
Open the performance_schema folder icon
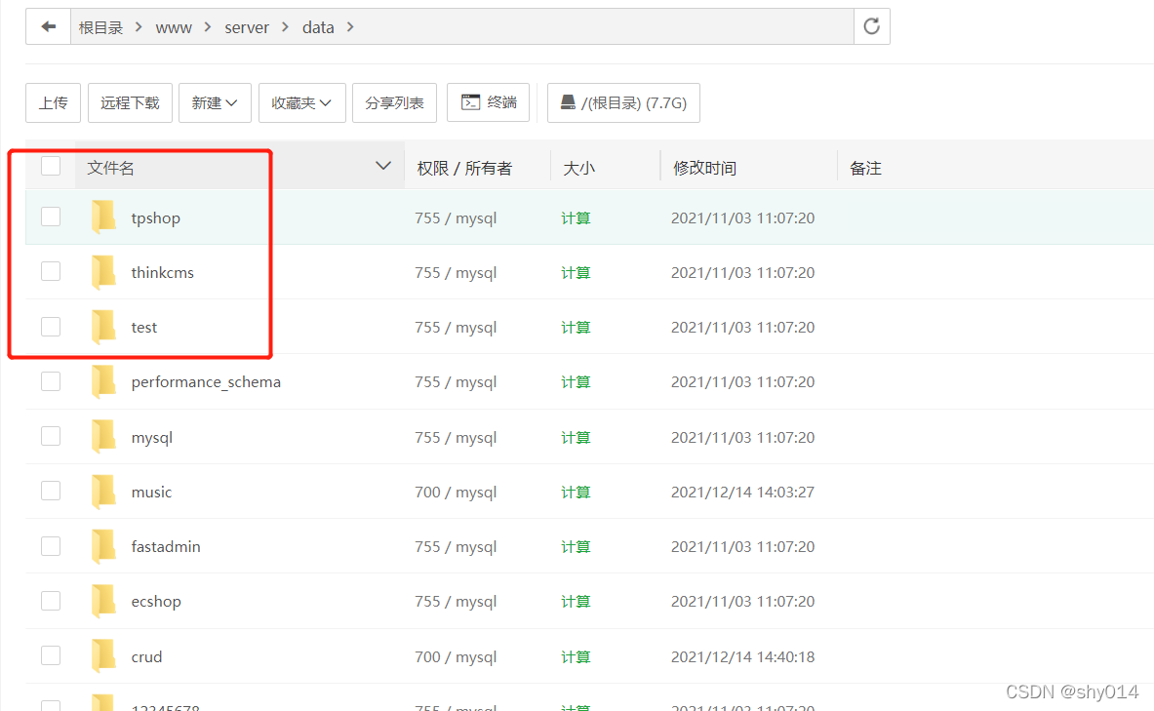click(x=103, y=381)
